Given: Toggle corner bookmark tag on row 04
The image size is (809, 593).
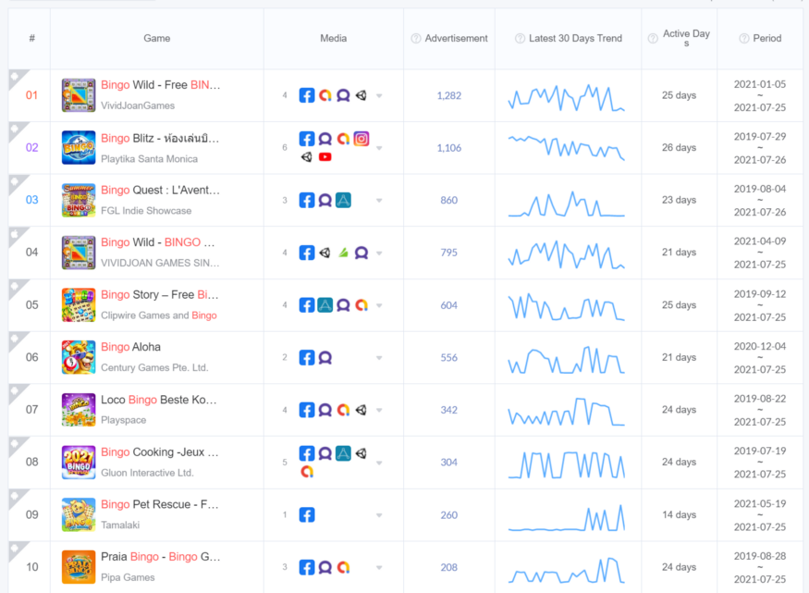Looking at the screenshot, I should 17,235.
